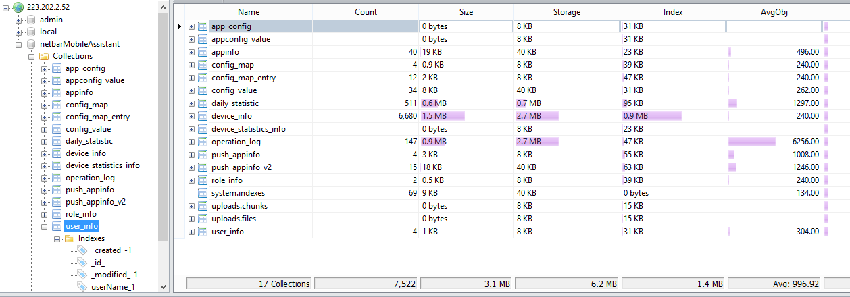Select the operation_log collection icon in tree
The image size is (850, 297).
click(57, 178)
